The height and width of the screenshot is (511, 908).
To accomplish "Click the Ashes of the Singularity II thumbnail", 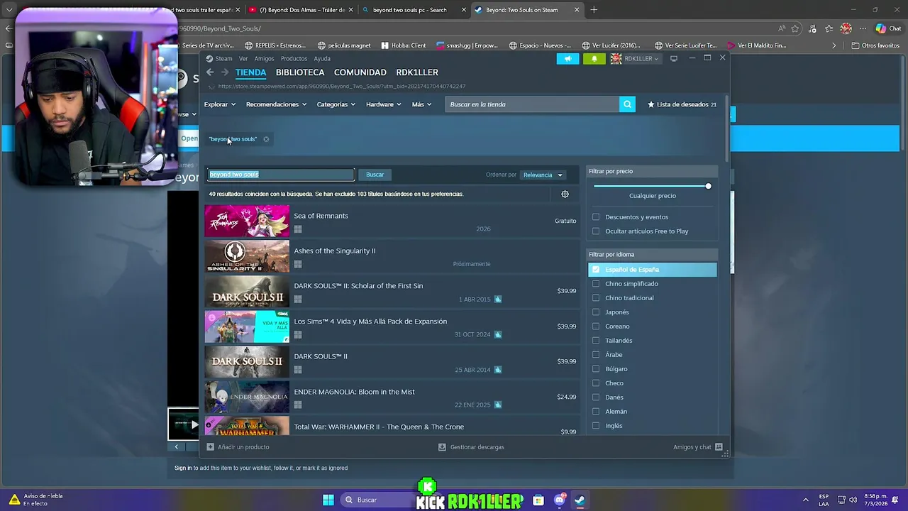I will click(247, 256).
